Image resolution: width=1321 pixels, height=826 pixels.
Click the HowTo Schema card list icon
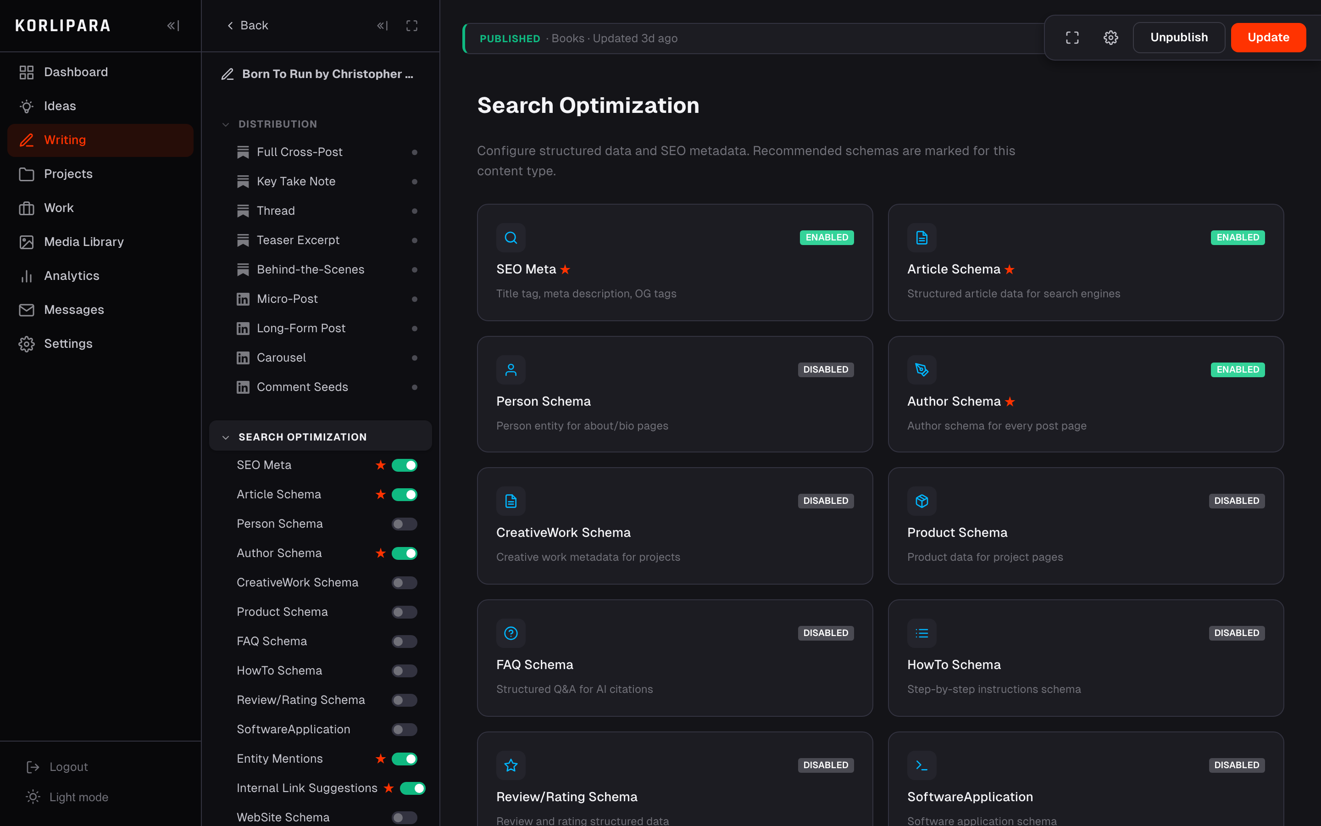pos(922,633)
